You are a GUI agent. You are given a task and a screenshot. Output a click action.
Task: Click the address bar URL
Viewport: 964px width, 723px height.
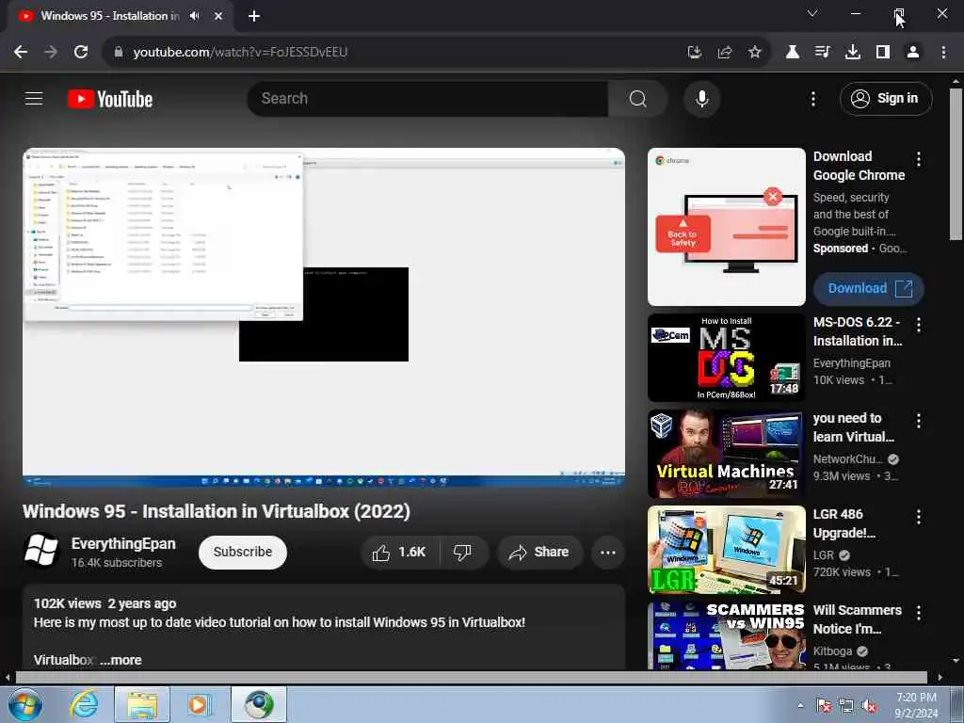coord(240,53)
